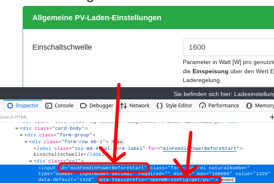This screenshot has height=184, width=274.
Task: Switch to the Console tab
Action: pyautogui.click(x=59, y=106)
